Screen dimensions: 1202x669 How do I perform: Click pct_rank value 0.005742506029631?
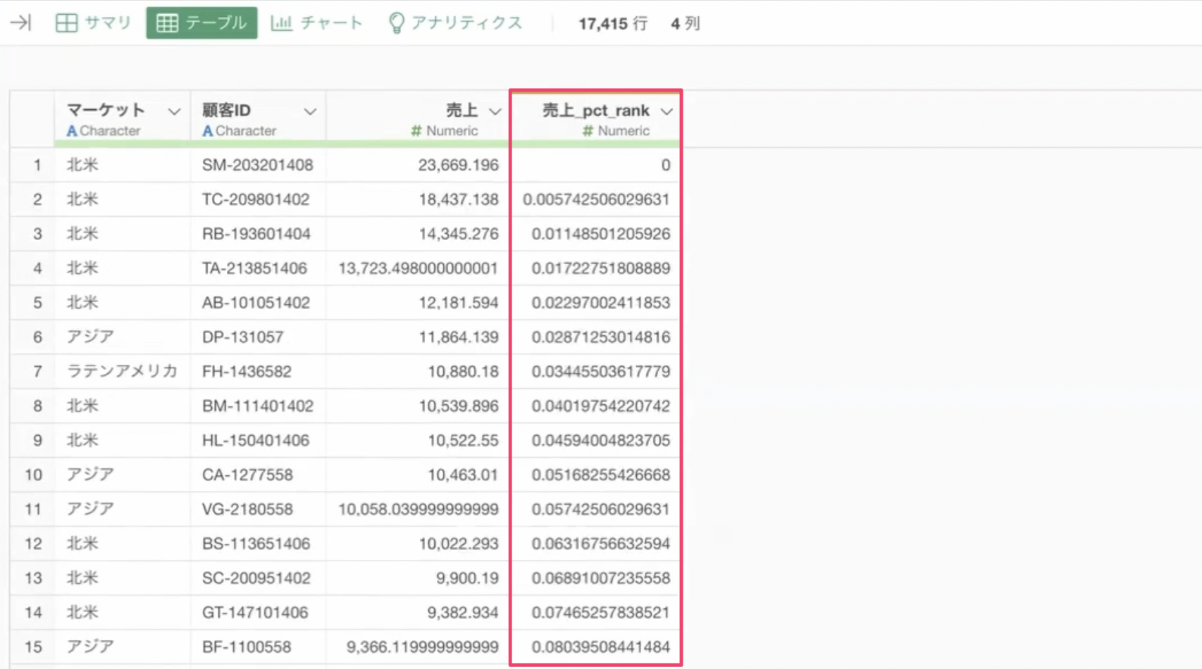pos(595,199)
